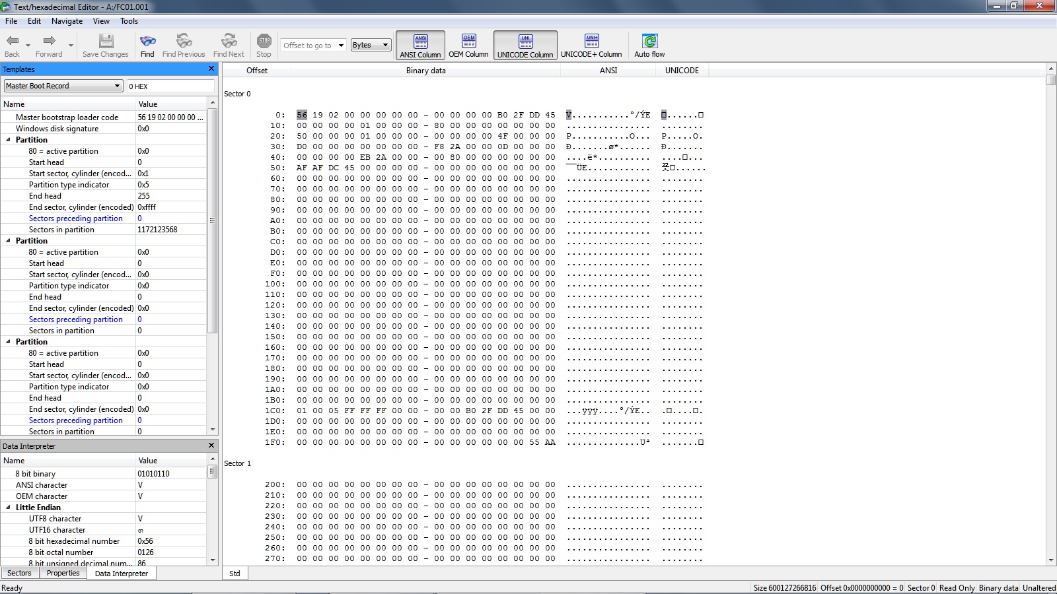Click the ANSI column header

608,70
